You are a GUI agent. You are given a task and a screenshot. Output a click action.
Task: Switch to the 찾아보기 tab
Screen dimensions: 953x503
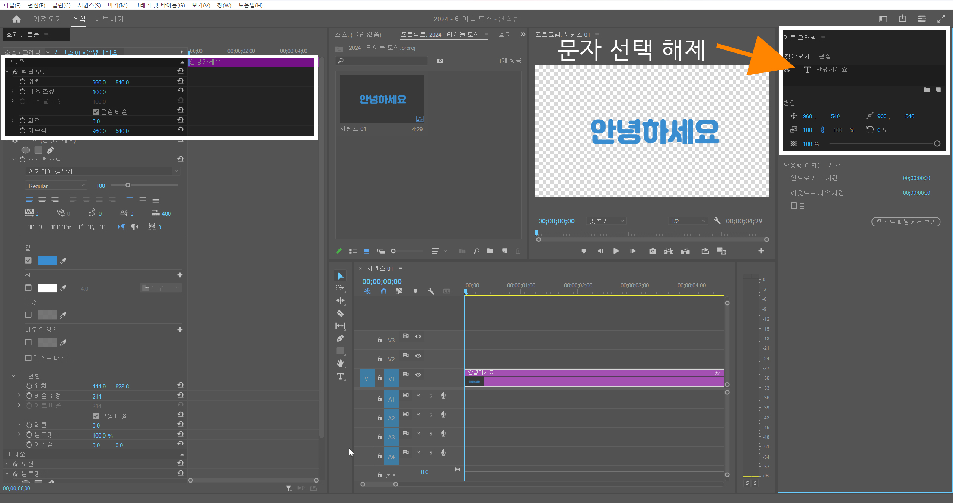797,56
